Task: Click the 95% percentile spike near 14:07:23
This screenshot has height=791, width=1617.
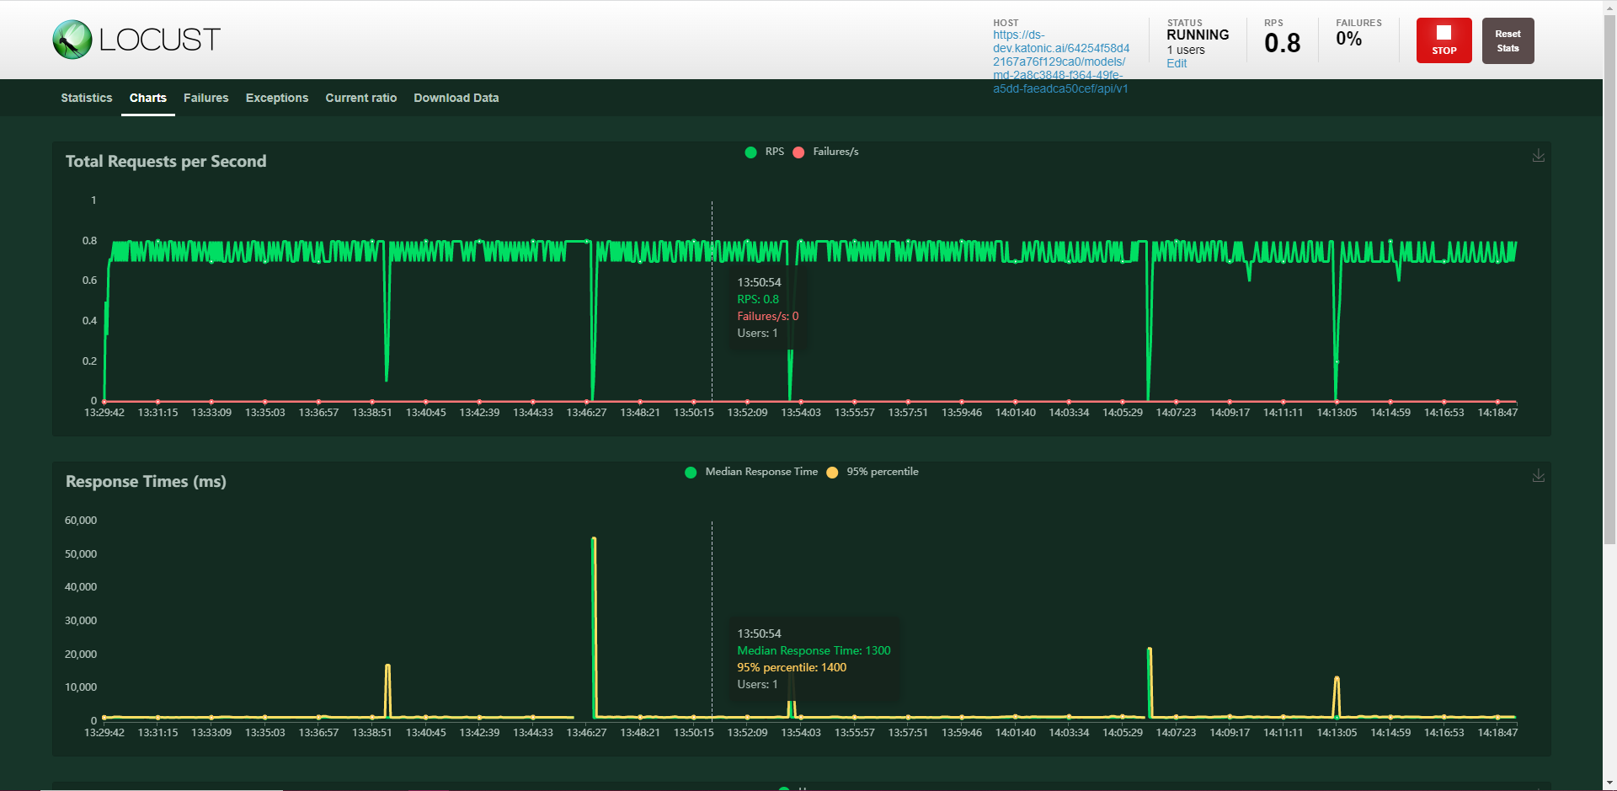Action: pos(1150,650)
